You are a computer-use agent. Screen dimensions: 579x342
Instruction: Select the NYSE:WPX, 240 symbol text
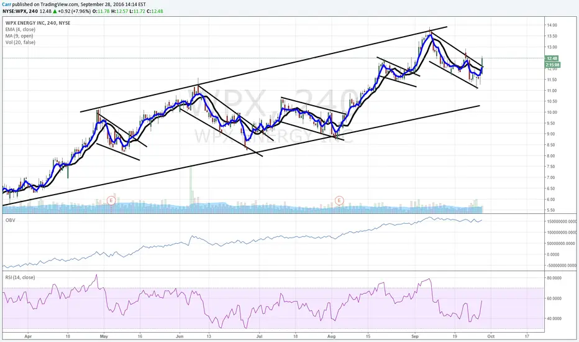[x=20, y=11]
